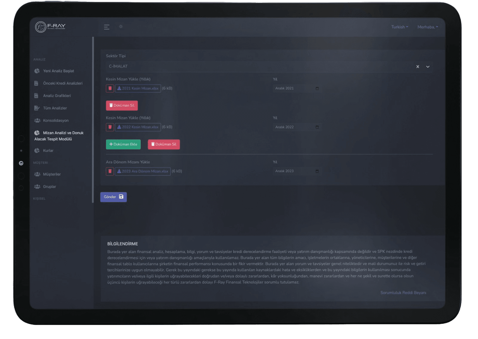Download 2023 Ara Dönem Mizan.xlsx
Image resolution: width=478 pixels, height=339 pixels.
click(143, 171)
